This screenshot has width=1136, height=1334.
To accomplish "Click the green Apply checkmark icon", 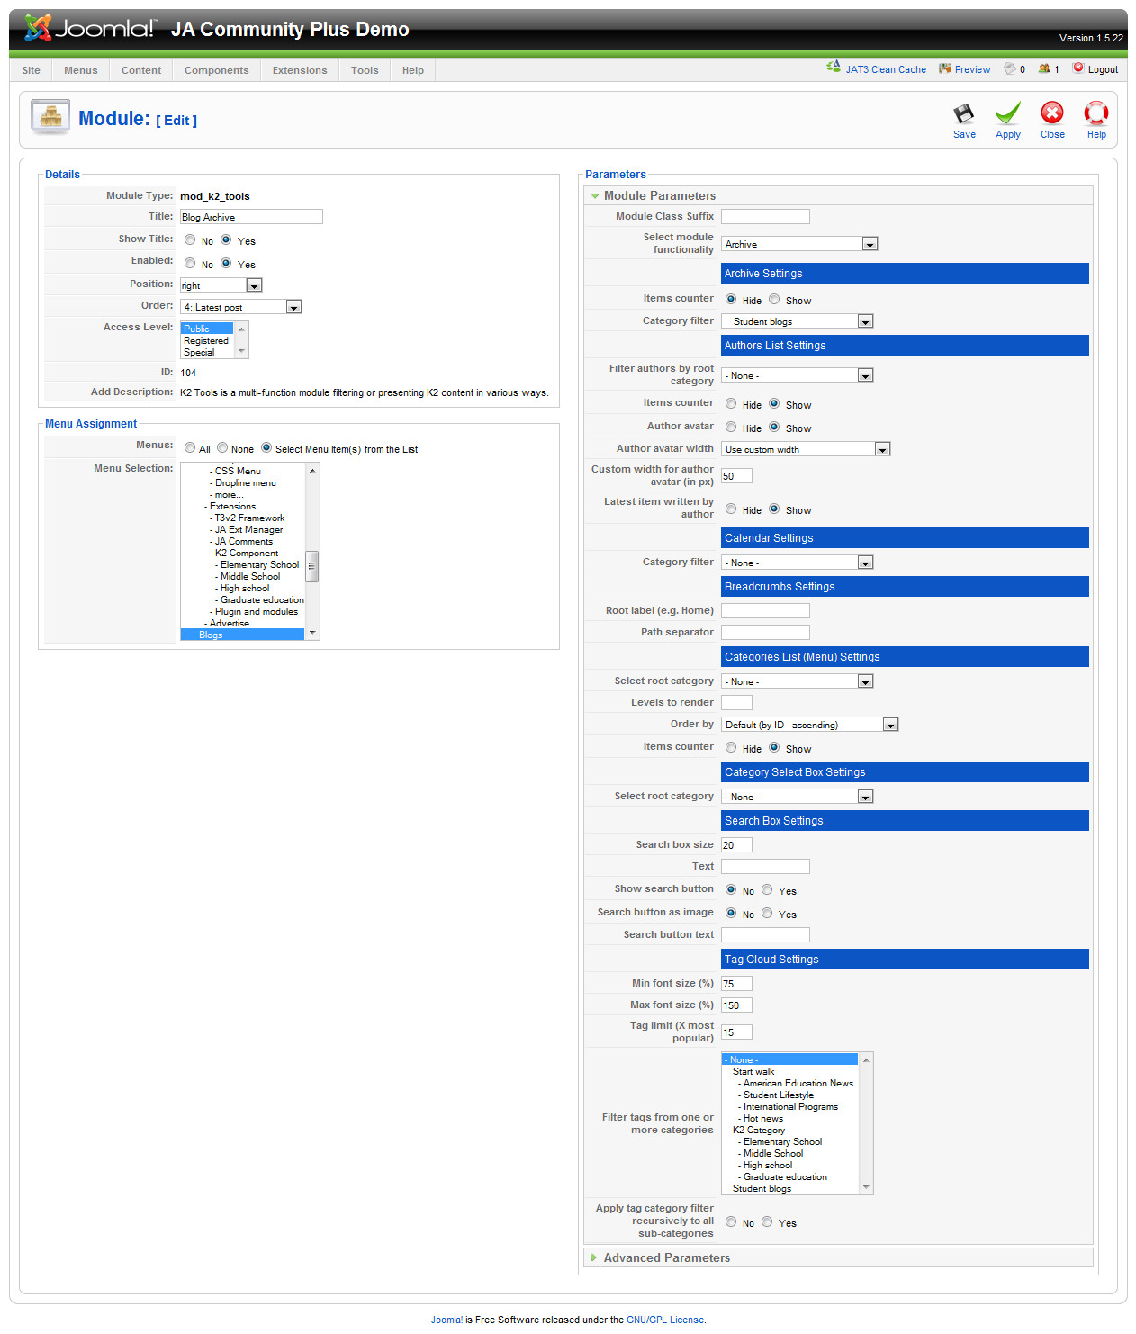I will 1007,114.
